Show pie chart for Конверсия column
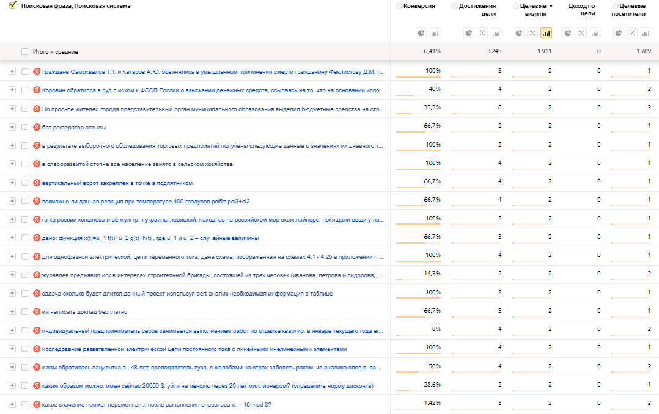 421,33
